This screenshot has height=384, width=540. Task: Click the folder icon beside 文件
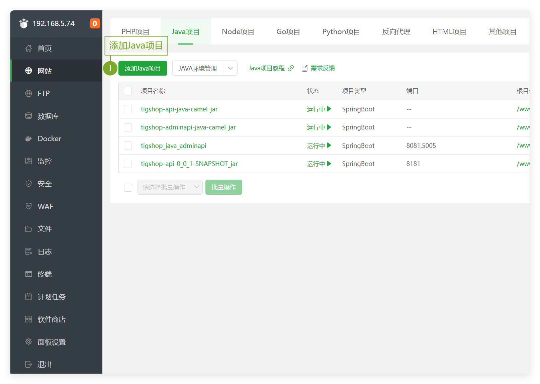tap(29, 229)
